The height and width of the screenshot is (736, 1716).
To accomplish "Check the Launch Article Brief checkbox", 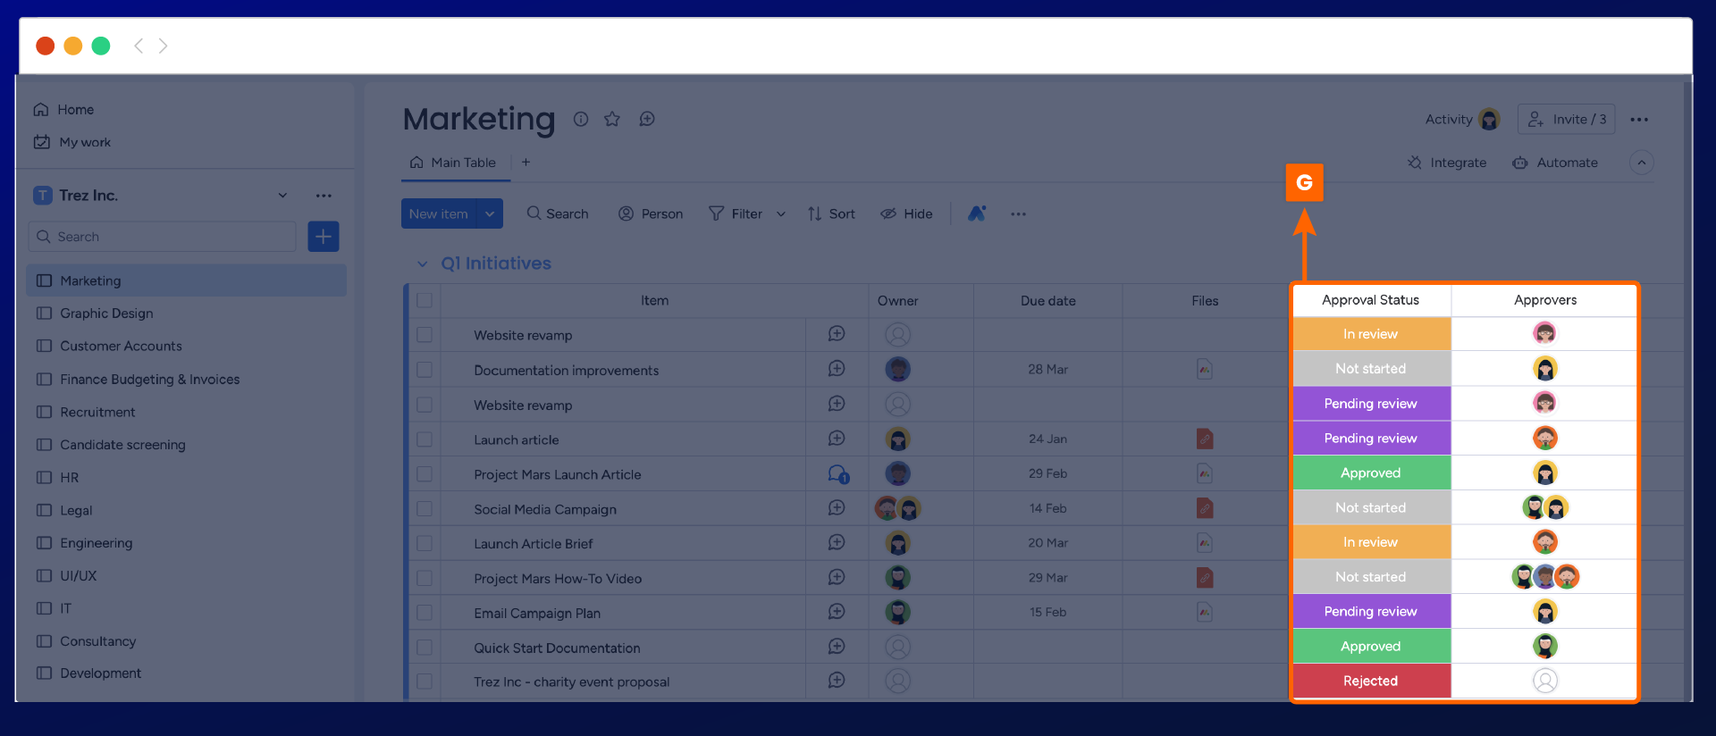I will pyautogui.click(x=425, y=543).
